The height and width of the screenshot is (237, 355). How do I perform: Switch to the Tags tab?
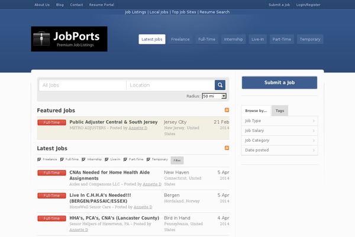(x=280, y=111)
